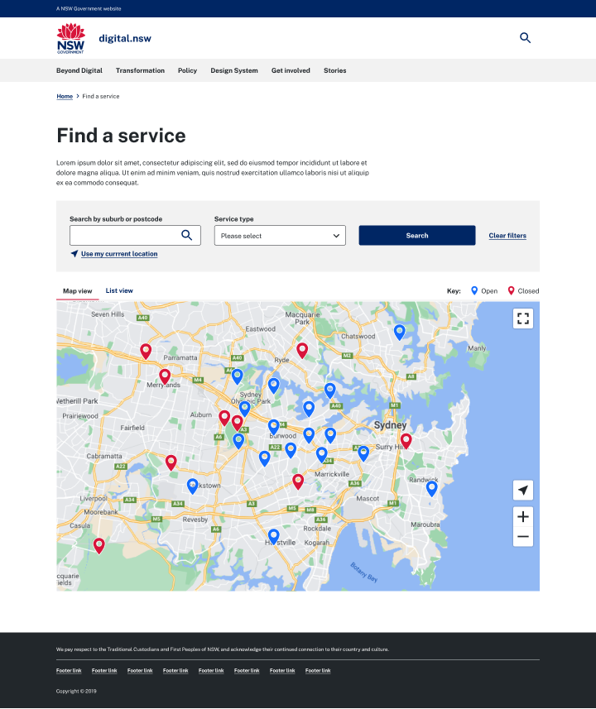Click Use my current location link
596x709 pixels.
tap(118, 254)
